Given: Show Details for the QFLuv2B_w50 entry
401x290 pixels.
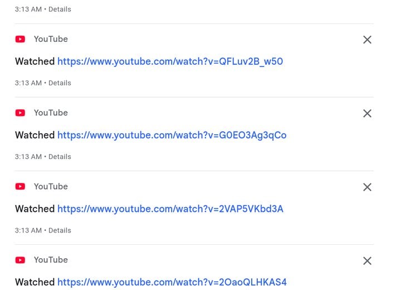Looking at the screenshot, I should (x=60, y=83).
